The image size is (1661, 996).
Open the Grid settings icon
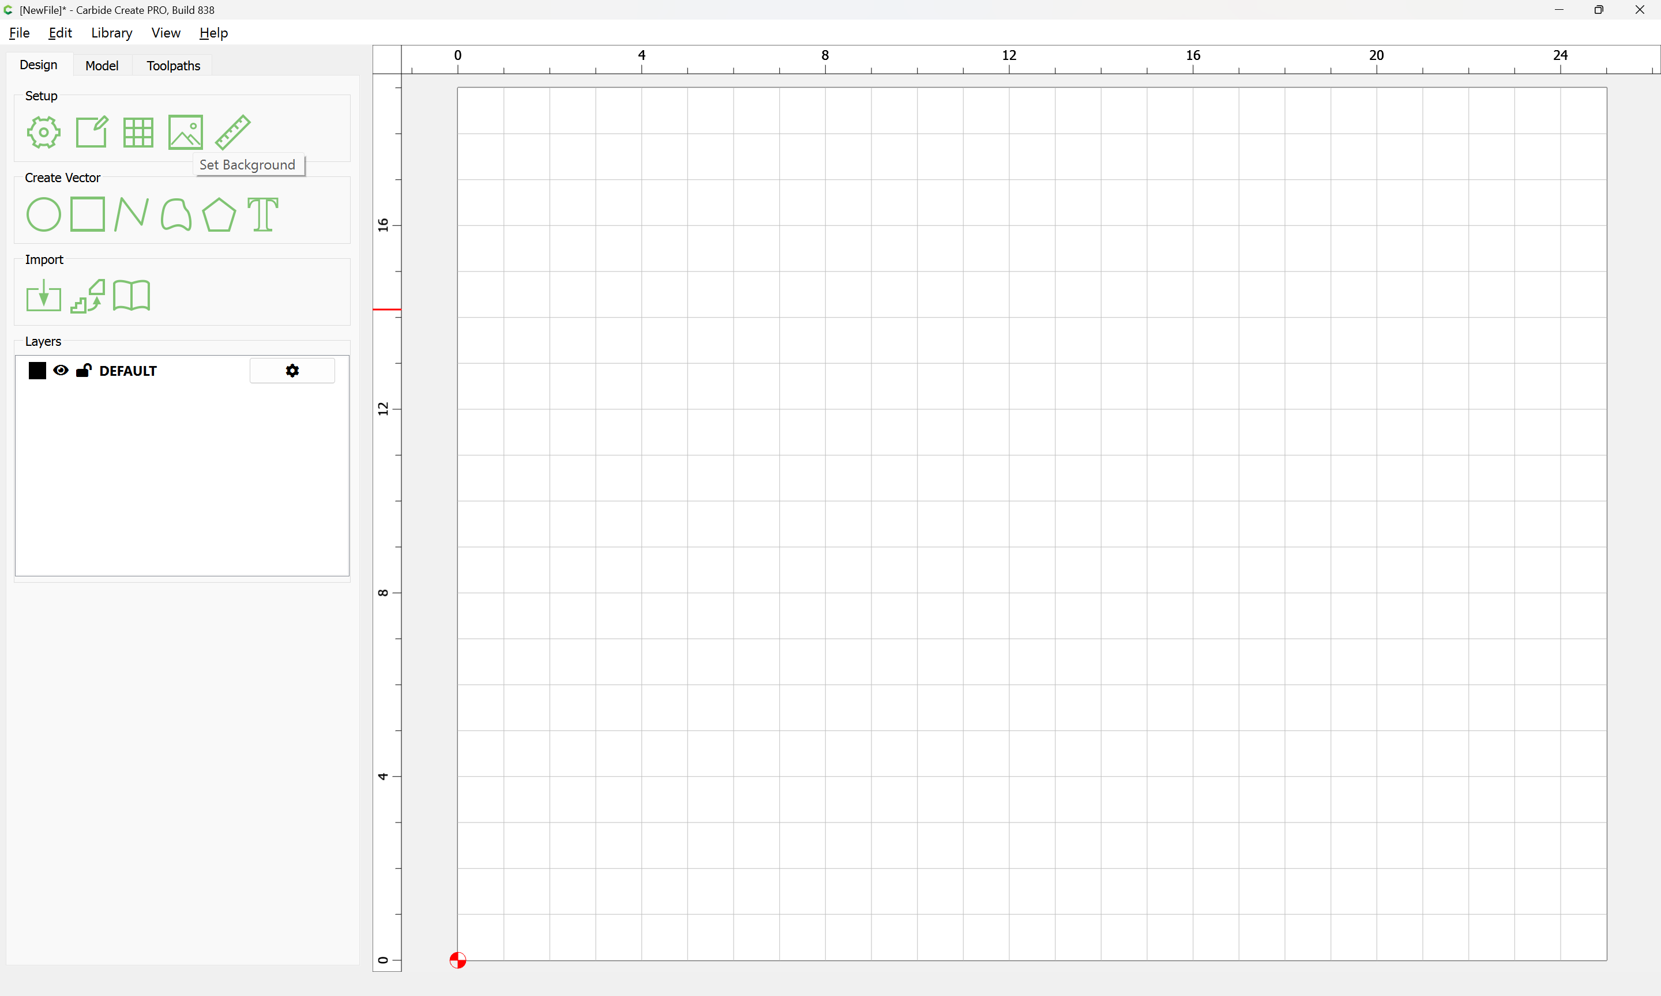[138, 132]
